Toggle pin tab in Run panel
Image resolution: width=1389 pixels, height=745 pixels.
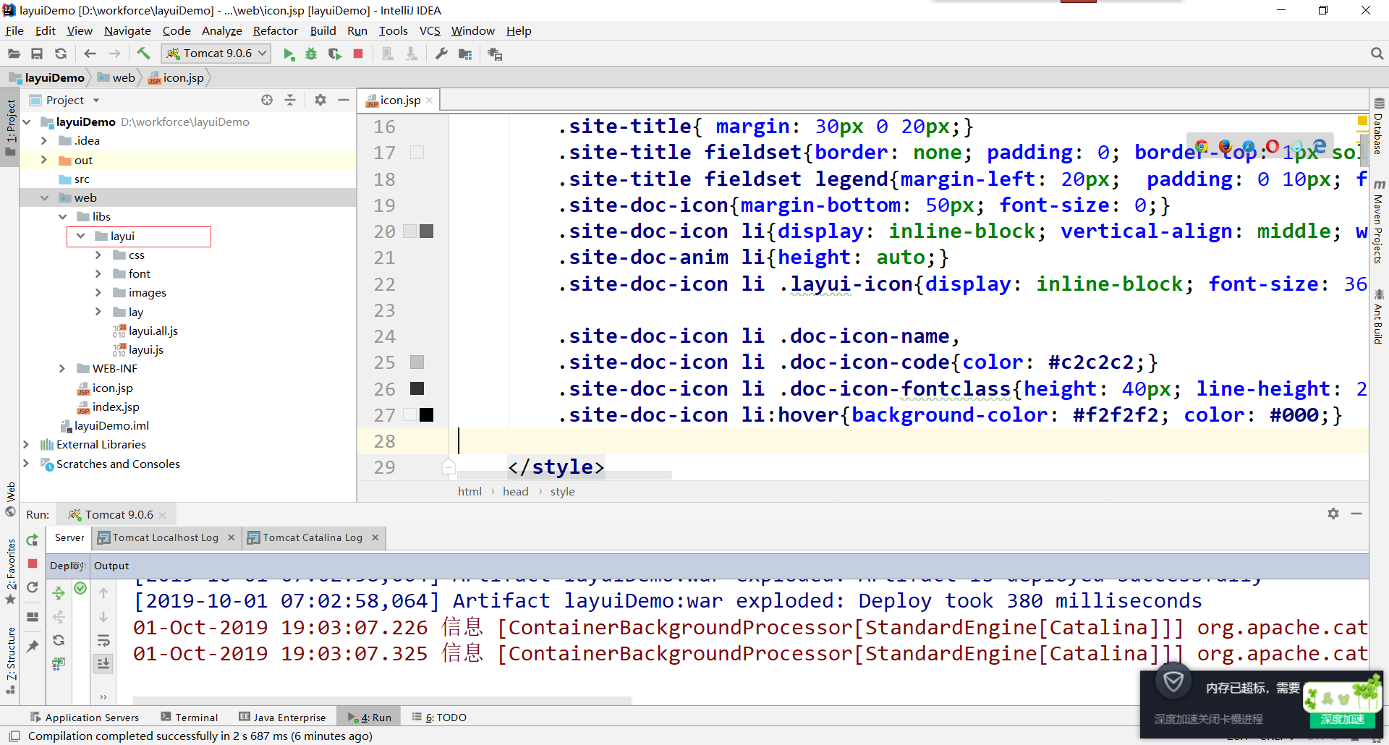pos(33,646)
